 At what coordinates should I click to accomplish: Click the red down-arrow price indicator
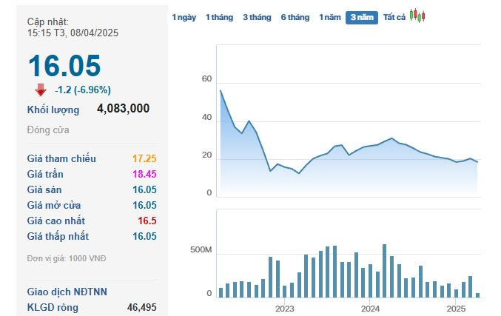tap(41, 90)
